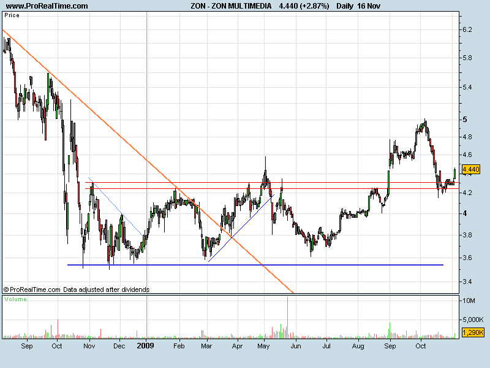Click the 4.8 price axis label
Image resolution: width=490 pixels, height=368 pixels.
click(467, 137)
